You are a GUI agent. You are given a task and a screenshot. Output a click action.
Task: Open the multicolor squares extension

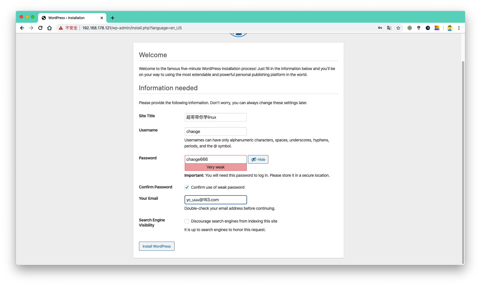click(437, 28)
